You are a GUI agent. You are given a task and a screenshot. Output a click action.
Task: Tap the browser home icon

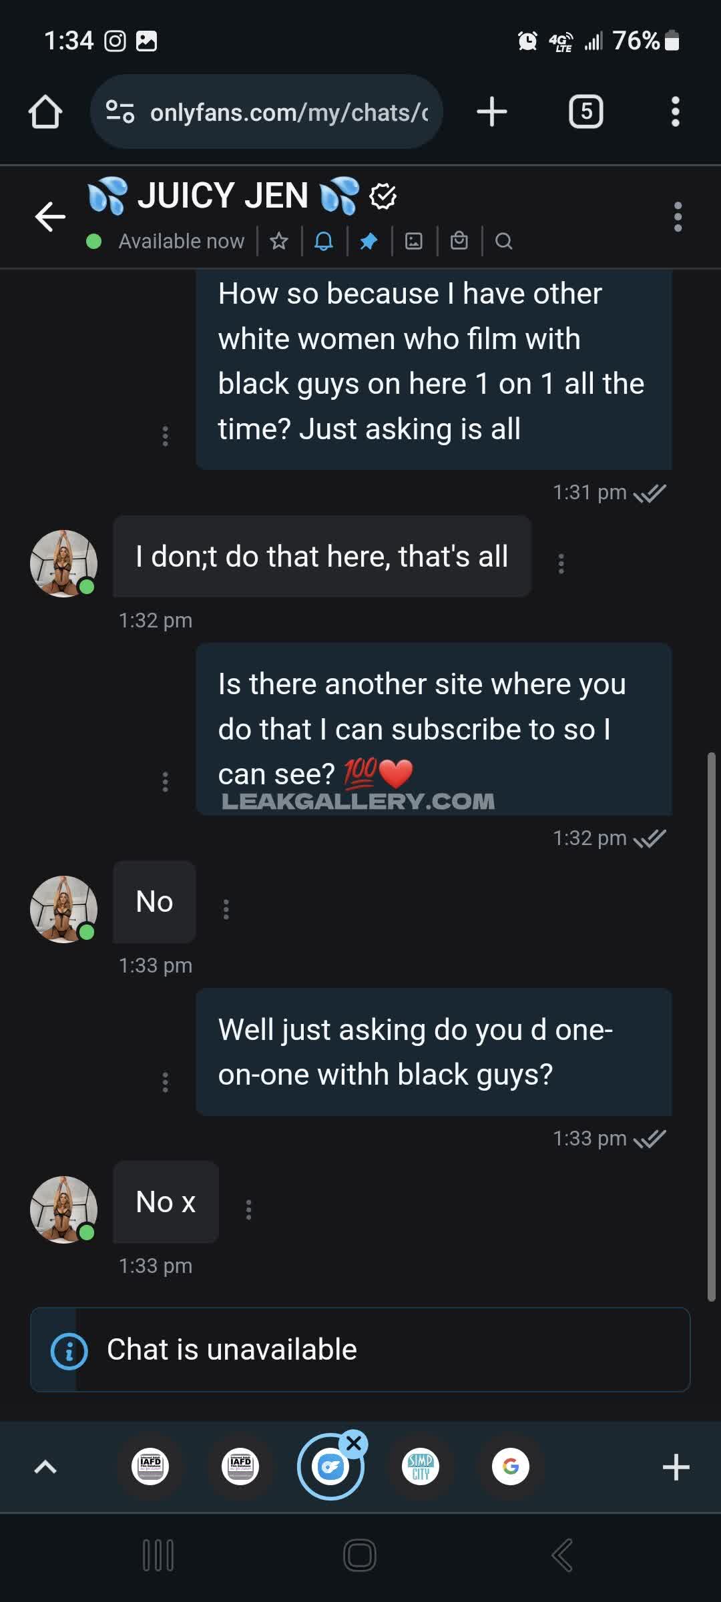[45, 111]
